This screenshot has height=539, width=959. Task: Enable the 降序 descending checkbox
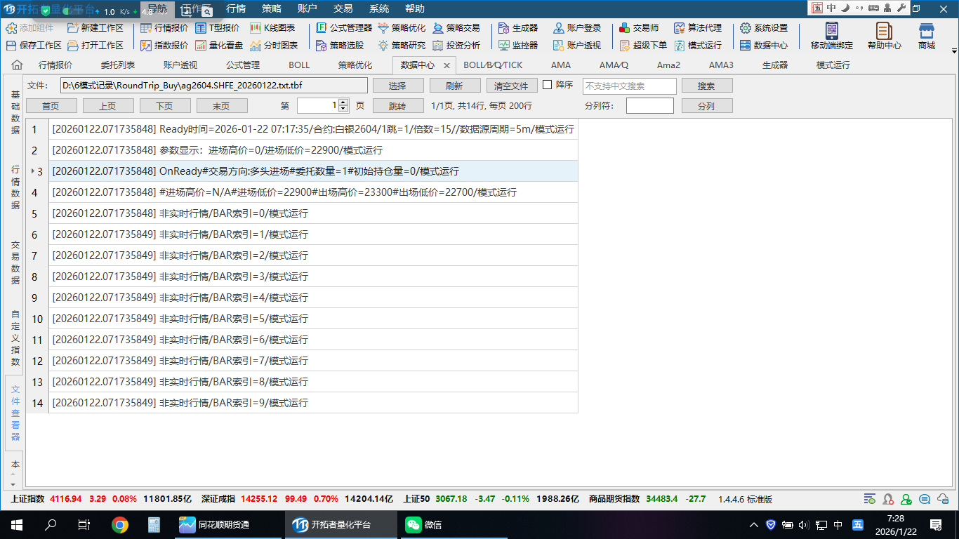(x=548, y=85)
